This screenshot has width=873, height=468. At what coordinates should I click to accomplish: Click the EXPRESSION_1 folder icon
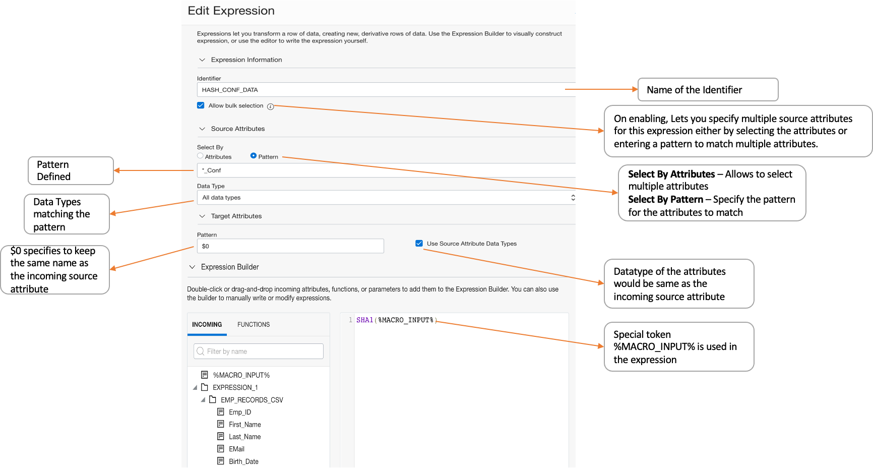[205, 387]
